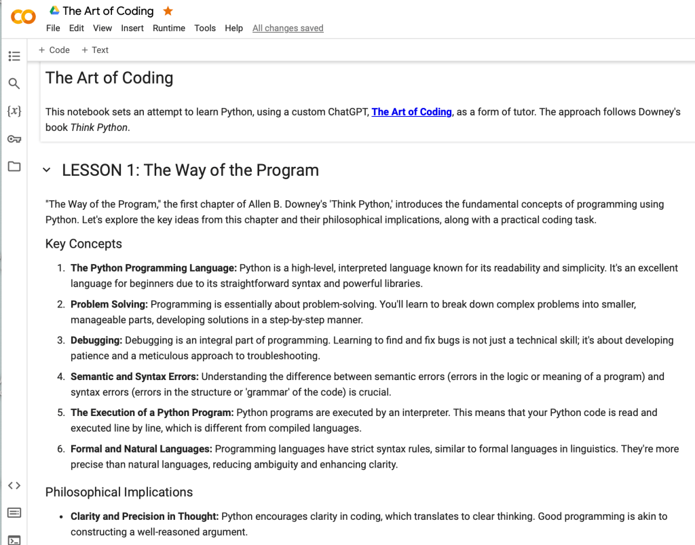Collapse the LESSON 1 section
The width and height of the screenshot is (695, 545).
click(x=47, y=170)
